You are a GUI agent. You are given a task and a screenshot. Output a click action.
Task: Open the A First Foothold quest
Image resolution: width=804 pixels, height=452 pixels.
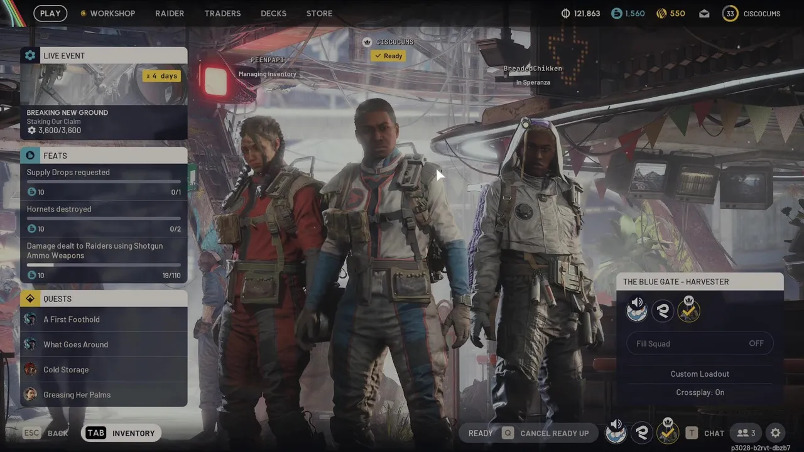[x=104, y=320]
